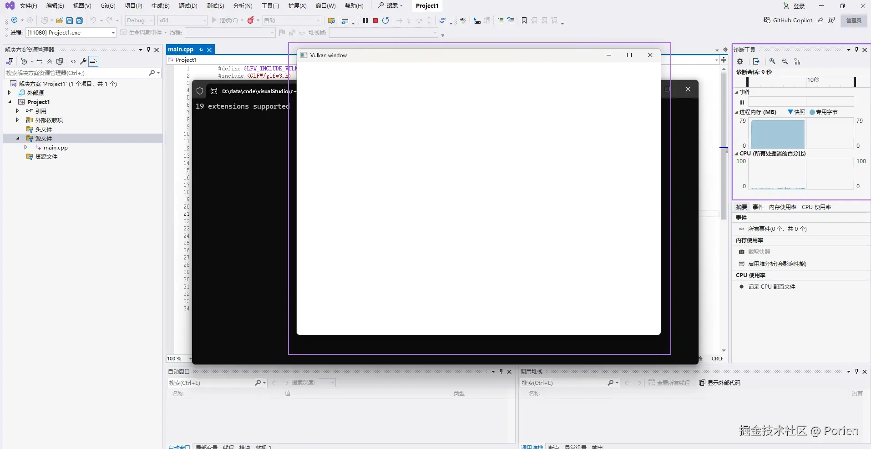This screenshot has height=449, width=871.
Task: Open Diagnostic Tools settings gear
Action: click(740, 61)
